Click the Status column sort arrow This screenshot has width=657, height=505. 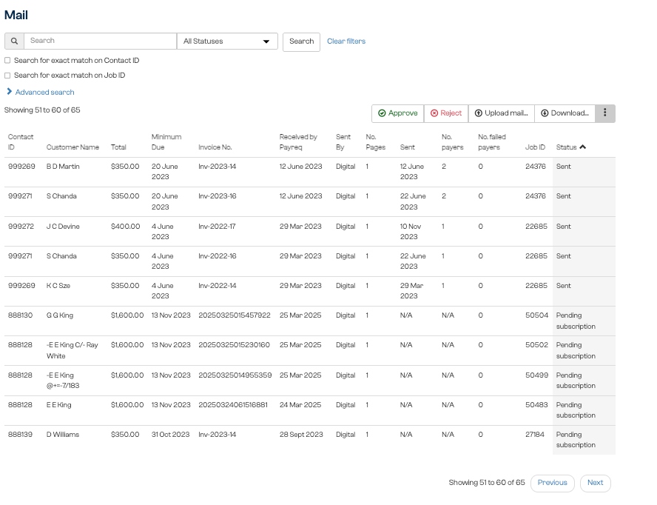pos(582,147)
